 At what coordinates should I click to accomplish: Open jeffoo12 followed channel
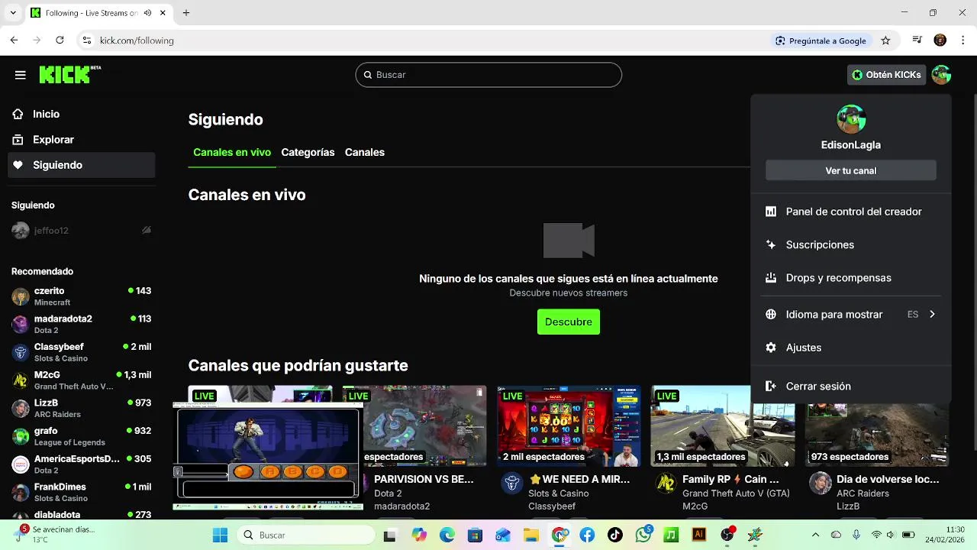pyautogui.click(x=82, y=231)
